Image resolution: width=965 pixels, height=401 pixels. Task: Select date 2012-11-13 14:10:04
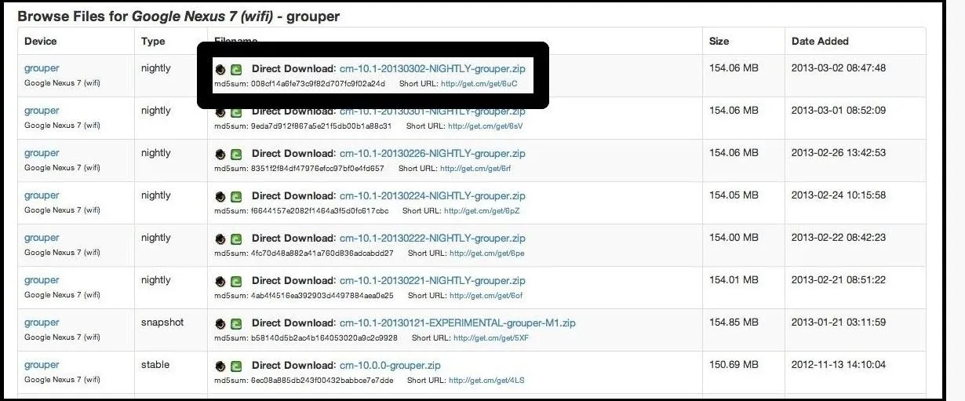[x=839, y=365]
